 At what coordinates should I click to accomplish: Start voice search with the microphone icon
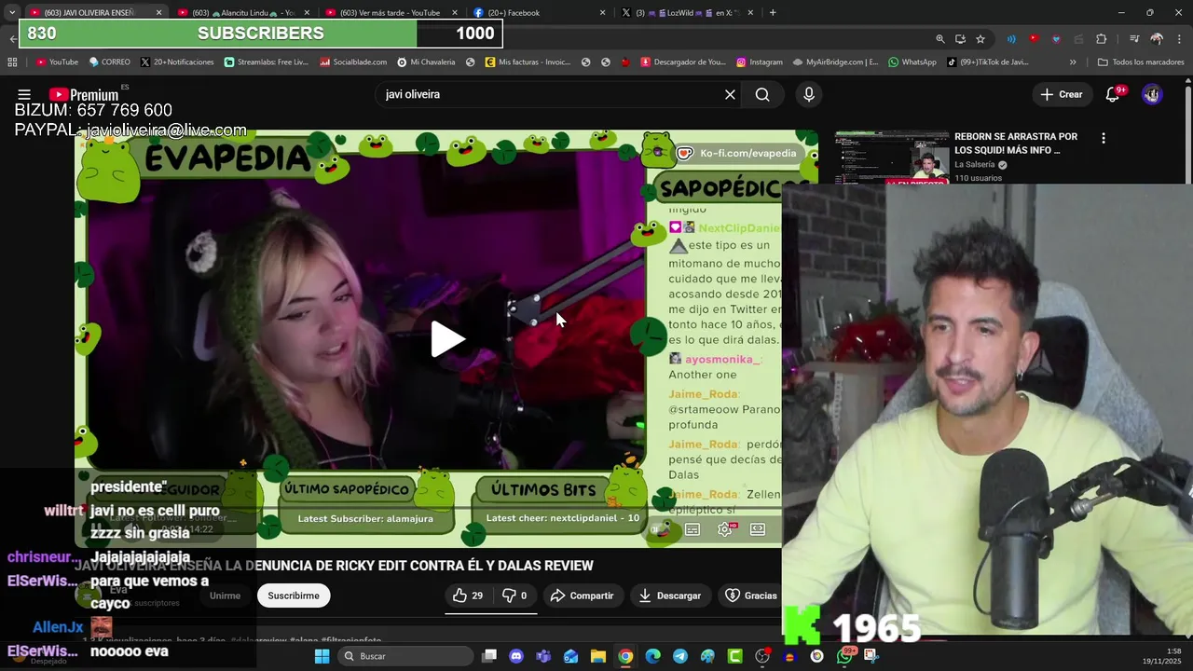click(809, 94)
